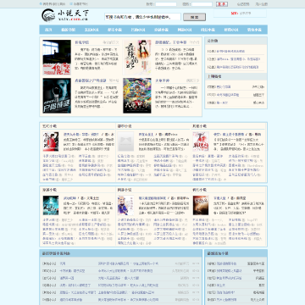Image resolution: width=305 pixels, height=305 pixels.
Task: Click the red-text login button in top bar
Action: click(x=222, y=4)
